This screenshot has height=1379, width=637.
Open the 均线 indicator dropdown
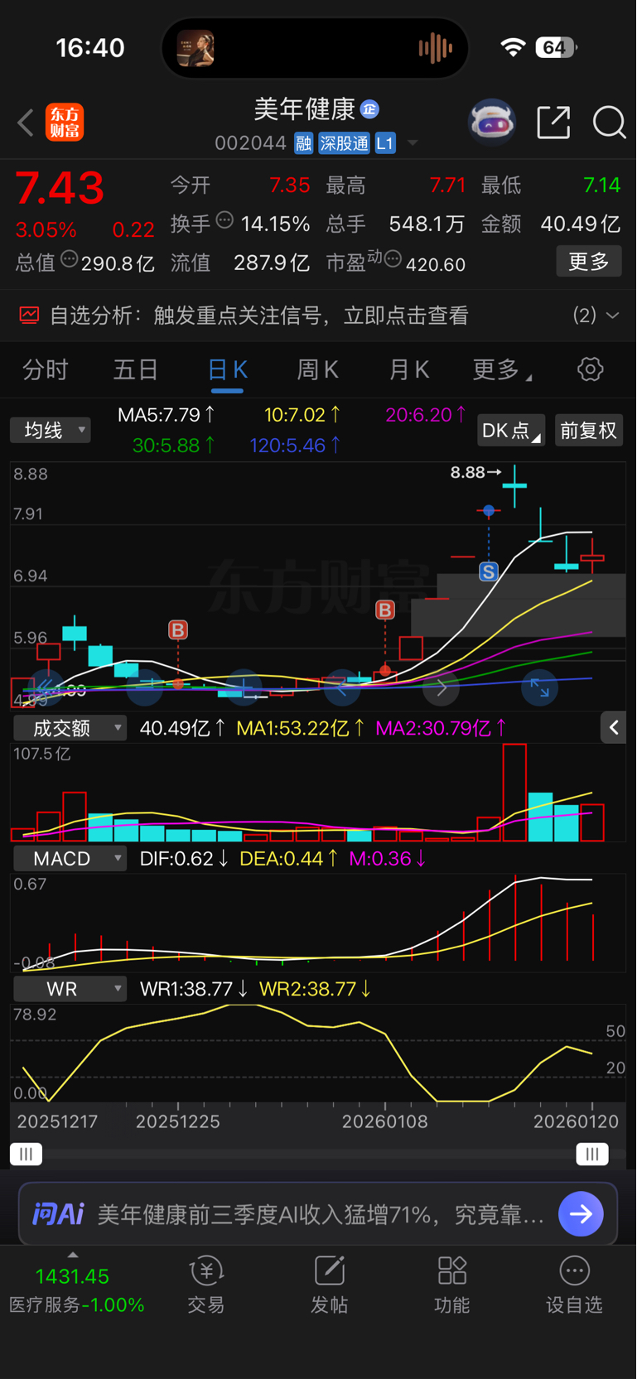point(51,430)
